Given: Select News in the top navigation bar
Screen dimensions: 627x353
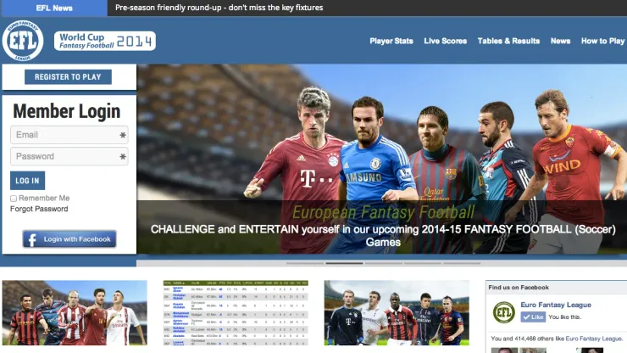Looking at the screenshot, I should pyautogui.click(x=560, y=41).
